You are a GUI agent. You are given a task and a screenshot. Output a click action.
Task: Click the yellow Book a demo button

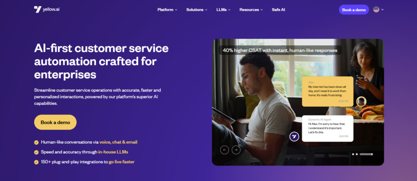55,122
